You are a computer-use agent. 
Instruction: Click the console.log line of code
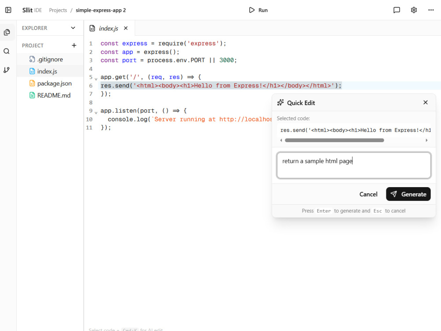point(190,119)
